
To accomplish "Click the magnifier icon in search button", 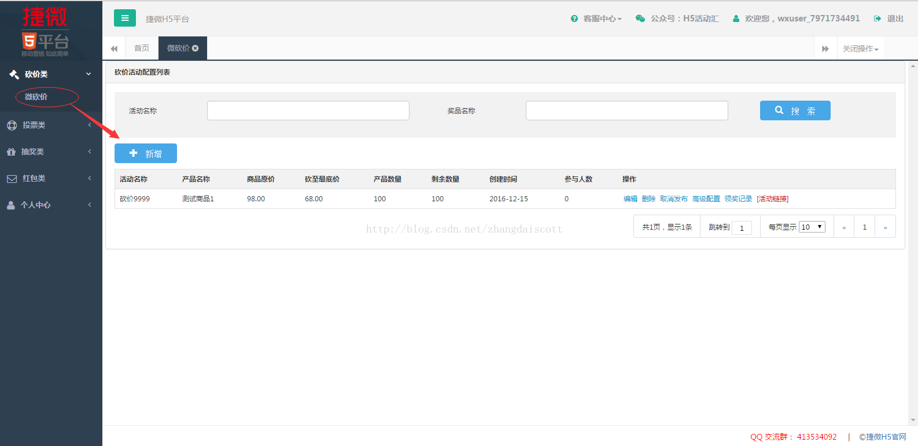I will [x=779, y=110].
